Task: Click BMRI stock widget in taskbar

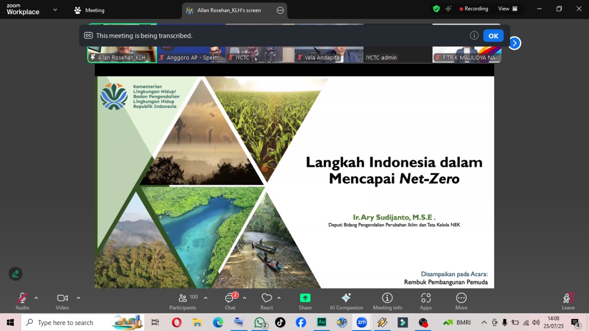Action: tap(456, 323)
